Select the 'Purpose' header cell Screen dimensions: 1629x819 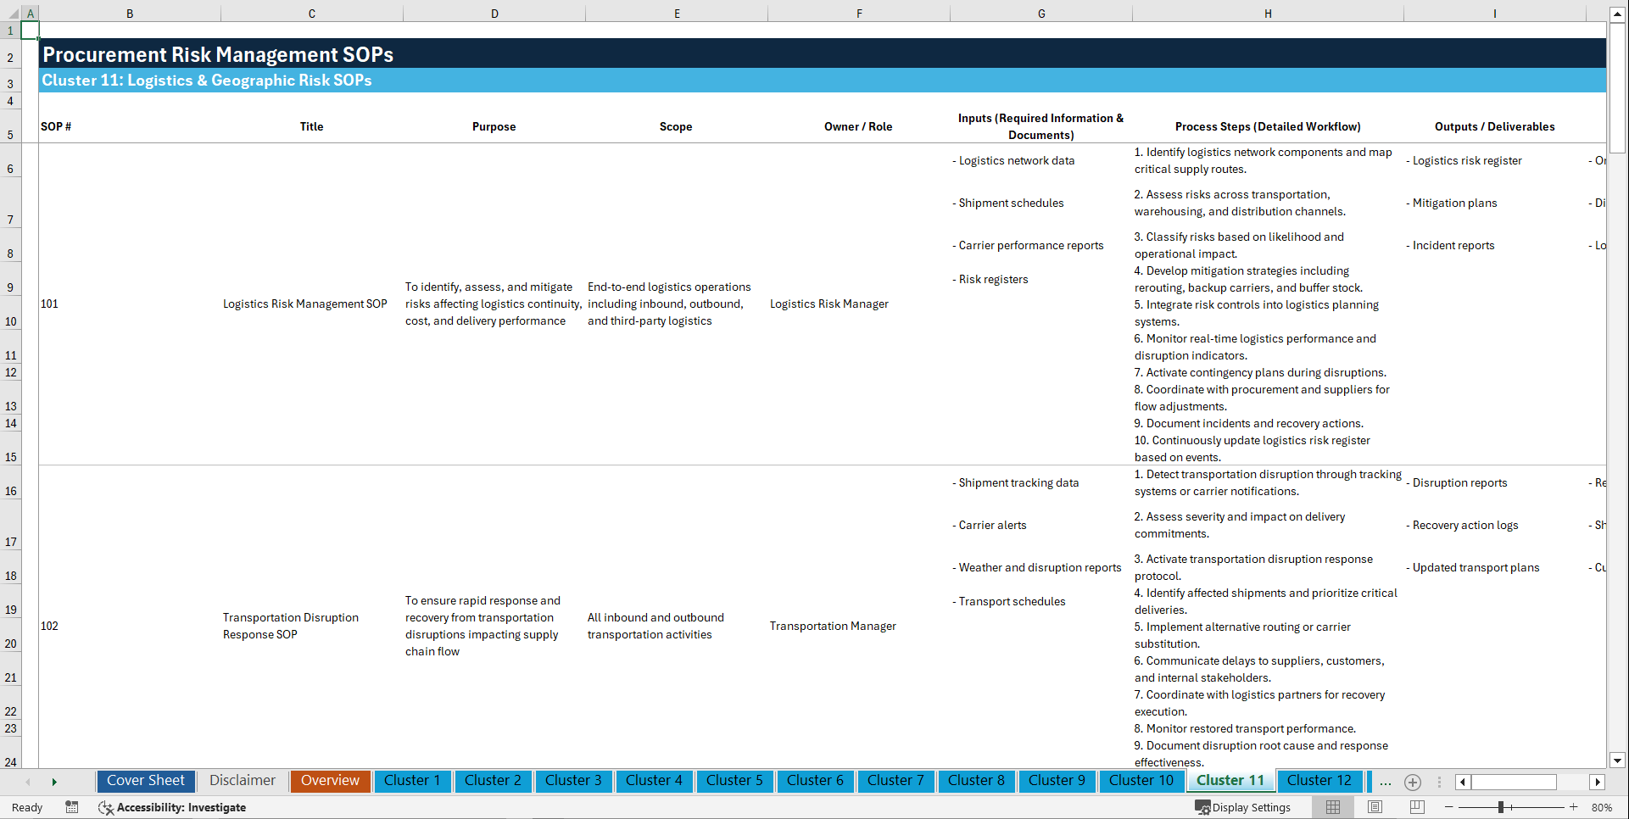pos(494,126)
